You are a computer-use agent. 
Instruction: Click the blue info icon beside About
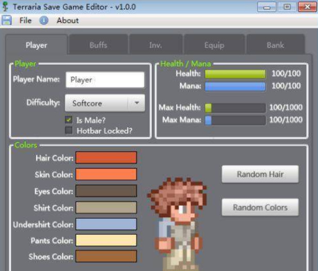[44, 21]
